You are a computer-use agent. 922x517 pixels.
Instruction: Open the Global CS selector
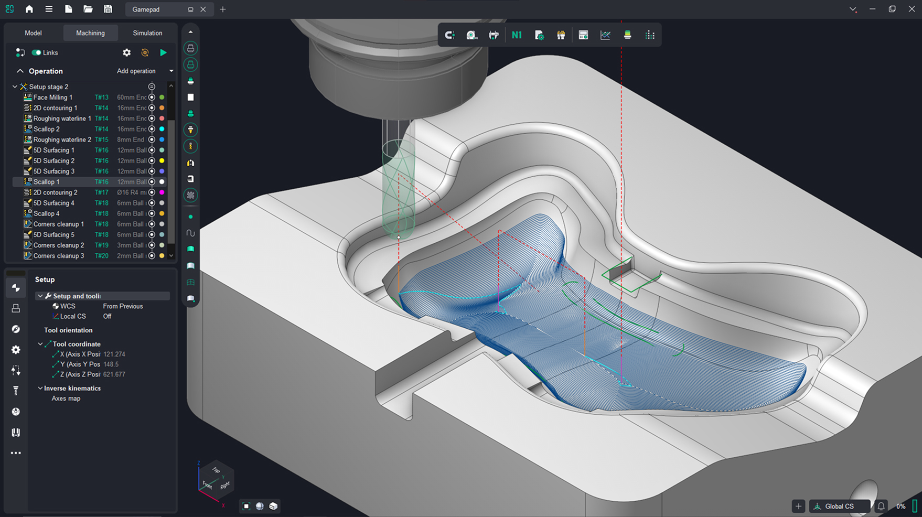[840, 506]
